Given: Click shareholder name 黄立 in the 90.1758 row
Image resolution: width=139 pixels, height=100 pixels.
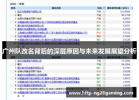Looking at the screenshot, I should [19, 15].
